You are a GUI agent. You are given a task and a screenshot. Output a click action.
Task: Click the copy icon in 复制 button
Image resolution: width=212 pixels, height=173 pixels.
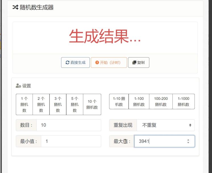tap(134, 63)
